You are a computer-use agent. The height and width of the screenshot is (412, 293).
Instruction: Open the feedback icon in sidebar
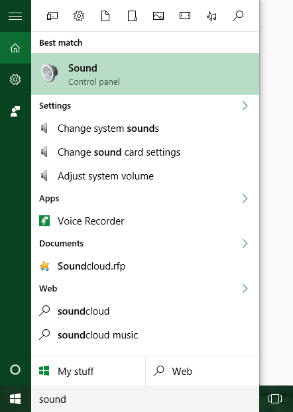(15, 111)
